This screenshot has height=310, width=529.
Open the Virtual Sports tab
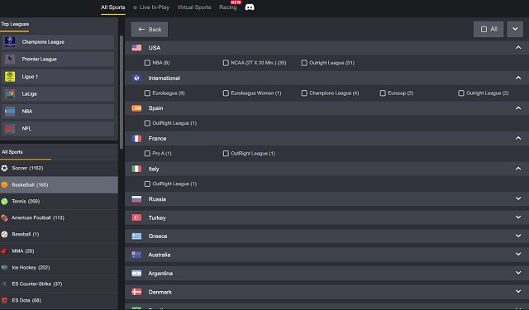click(x=194, y=7)
